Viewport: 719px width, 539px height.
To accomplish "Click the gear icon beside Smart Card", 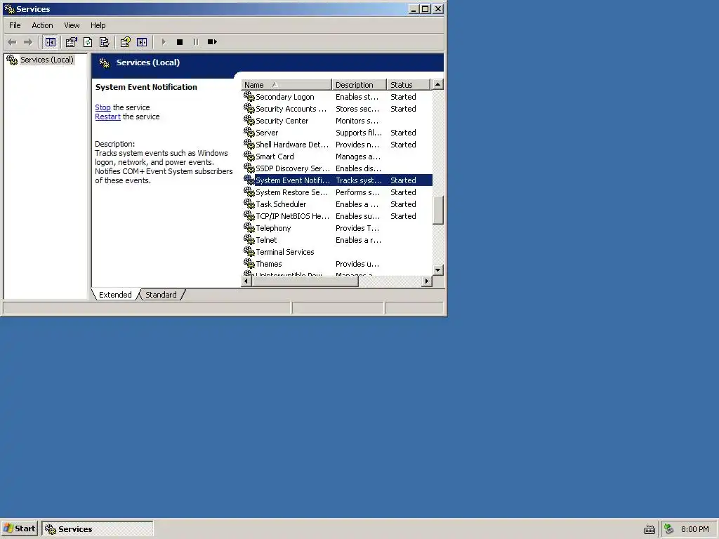I will click(x=249, y=157).
